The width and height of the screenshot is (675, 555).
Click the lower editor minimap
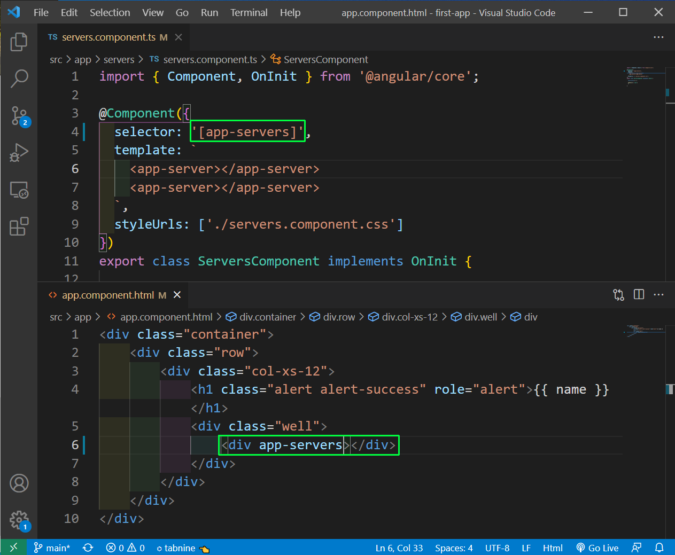[x=646, y=331]
